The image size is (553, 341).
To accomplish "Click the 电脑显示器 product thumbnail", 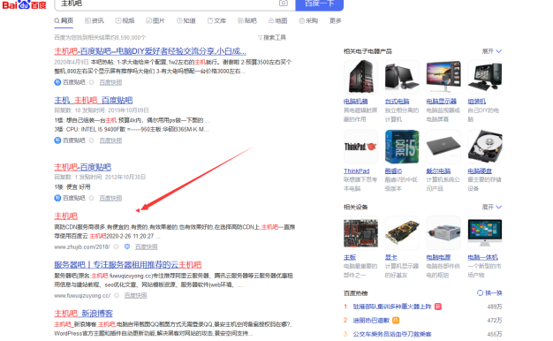I will [x=443, y=77].
